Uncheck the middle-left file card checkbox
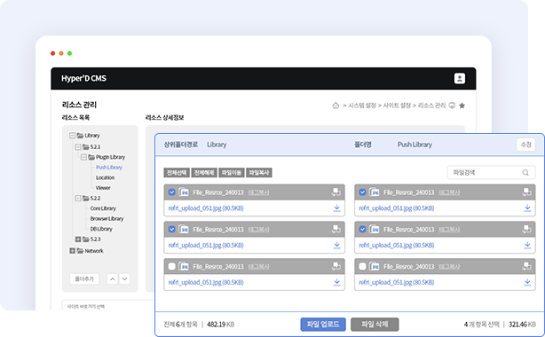Viewport: 545px width, 337px height. (x=171, y=230)
